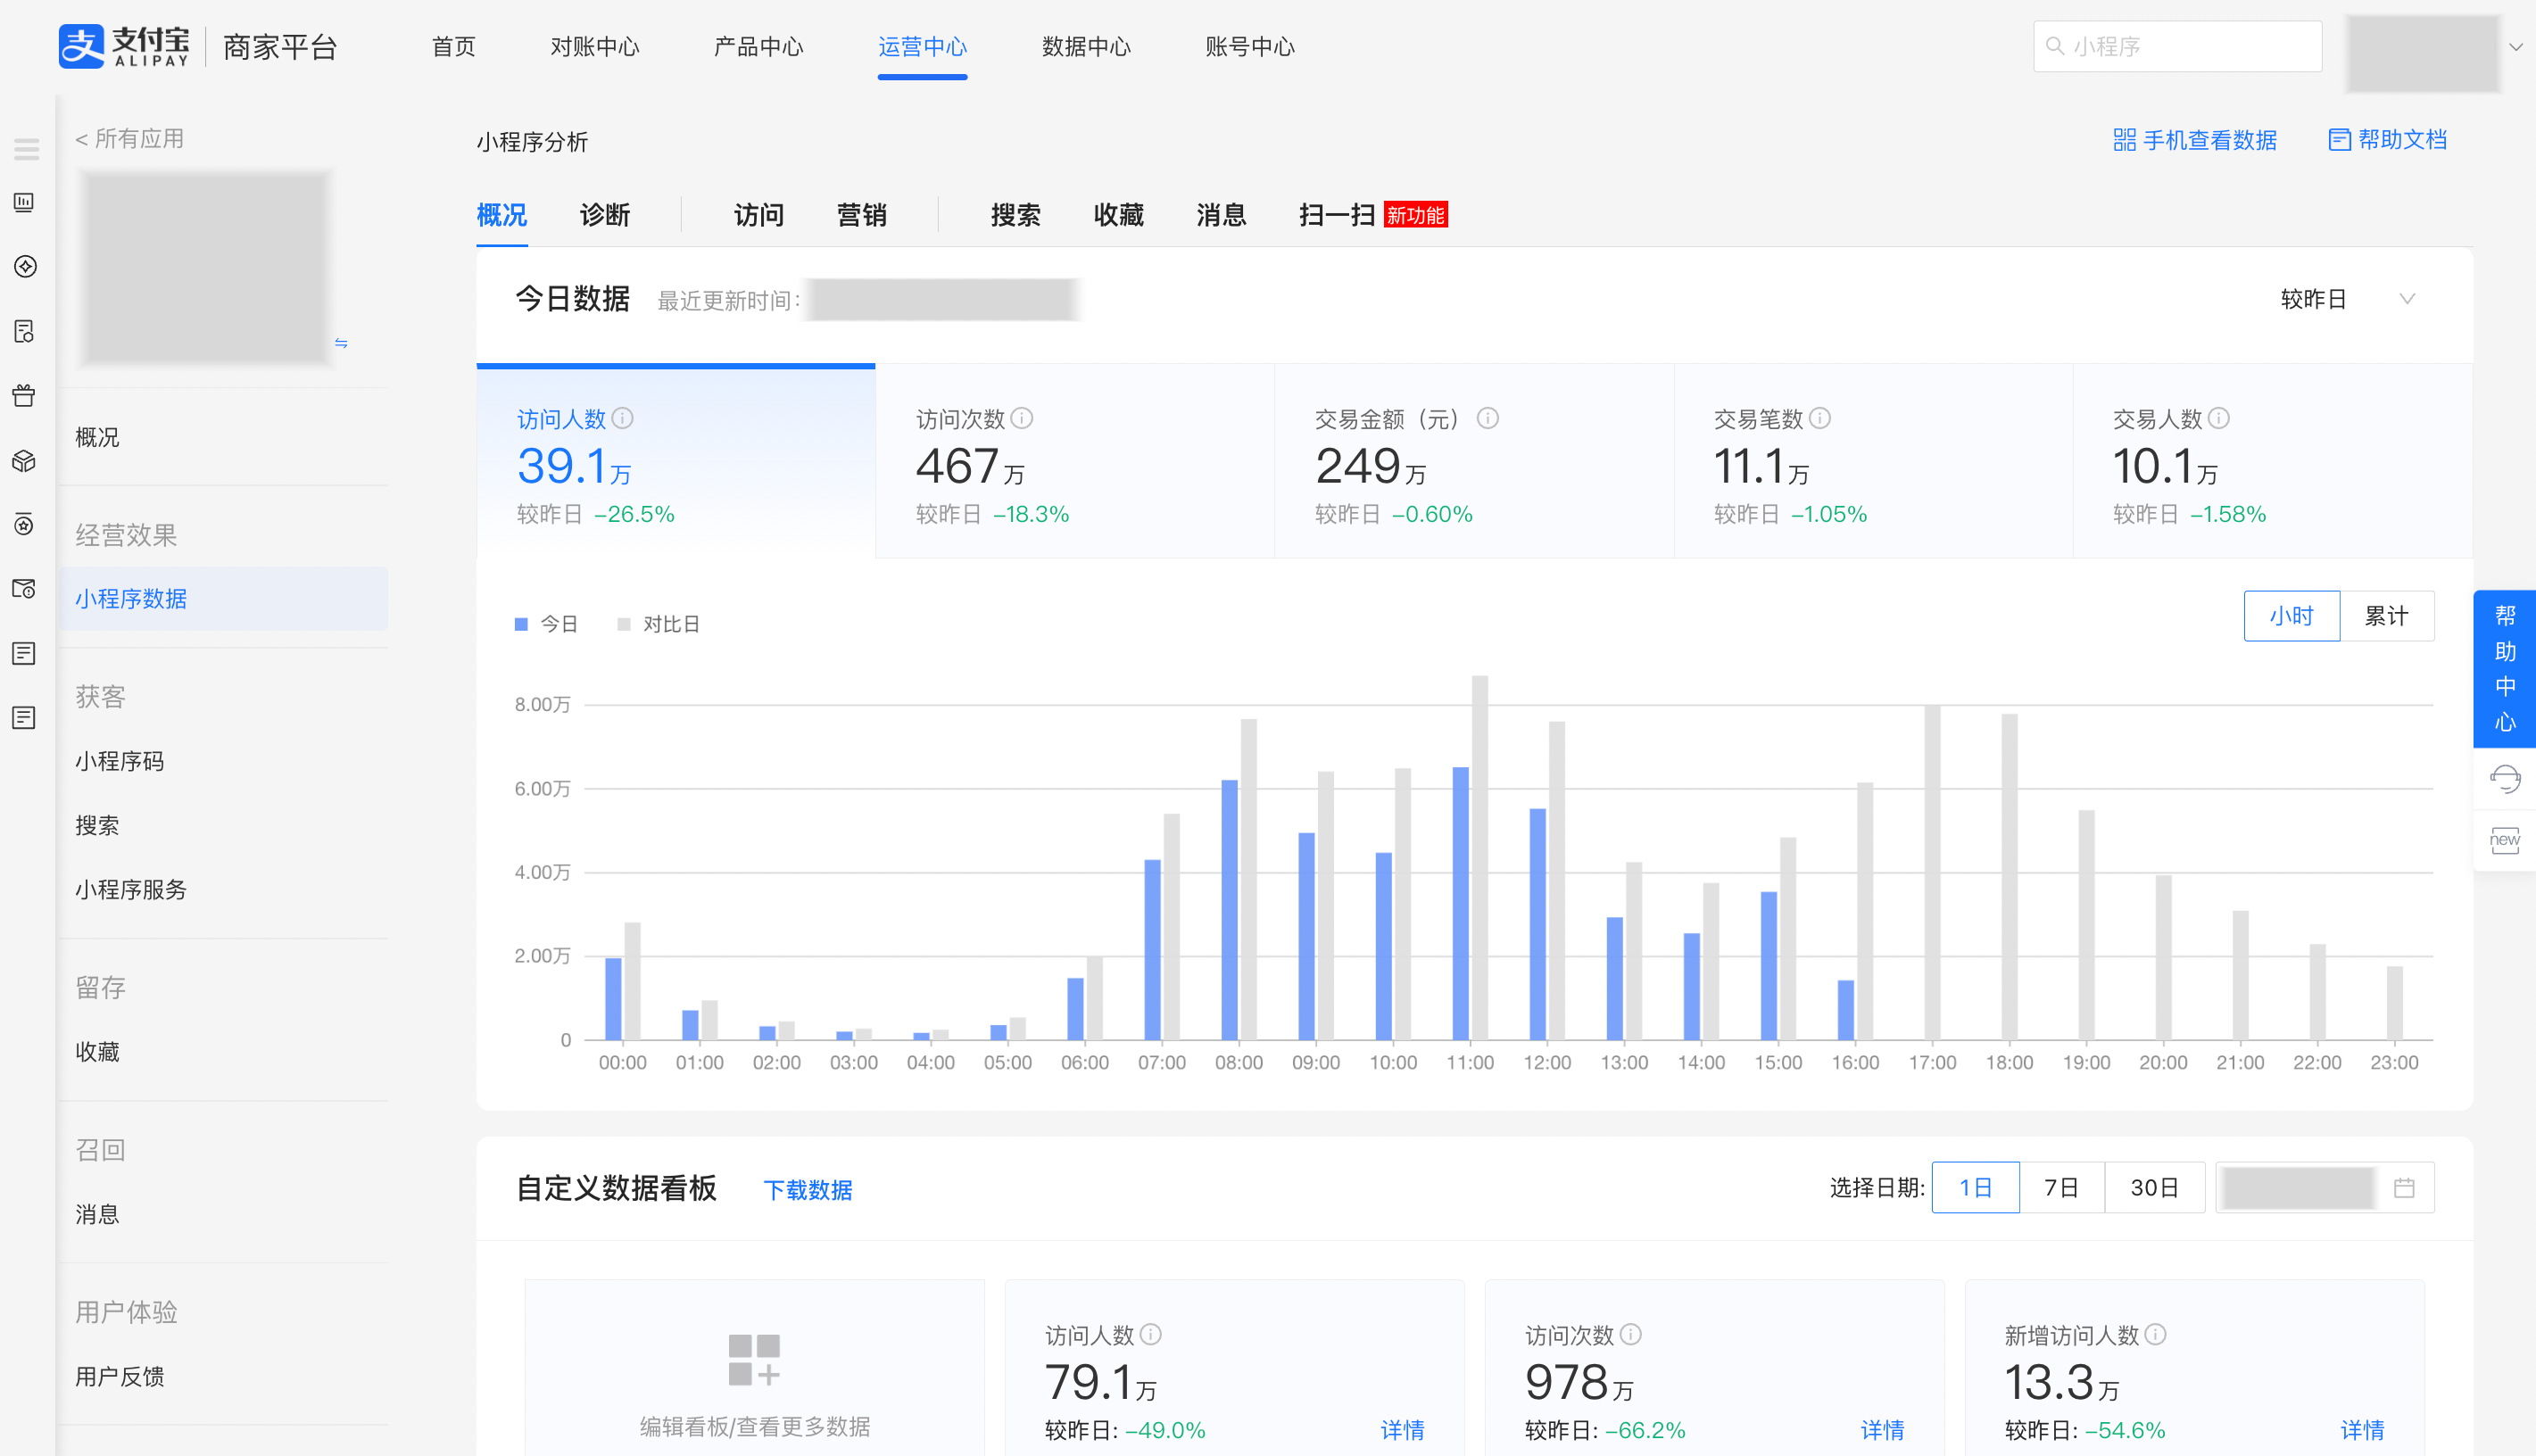This screenshot has width=2536, height=1456.
Task: Toggle the hamburger menu icon in left rail
Action: 26,150
